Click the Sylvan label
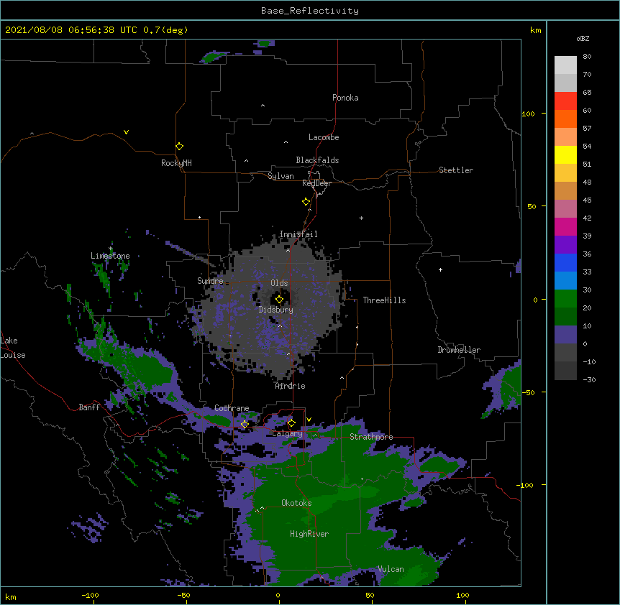 pyautogui.click(x=281, y=176)
